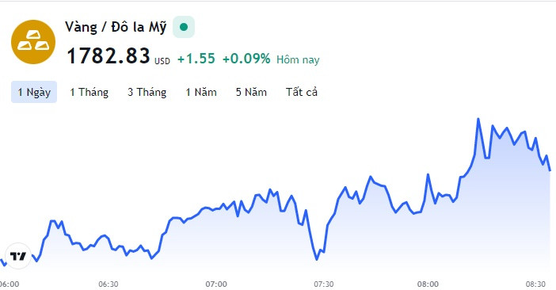556x290 pixels.
Task: Switch to the 3 Tháng range
Action: pos(147,92)
